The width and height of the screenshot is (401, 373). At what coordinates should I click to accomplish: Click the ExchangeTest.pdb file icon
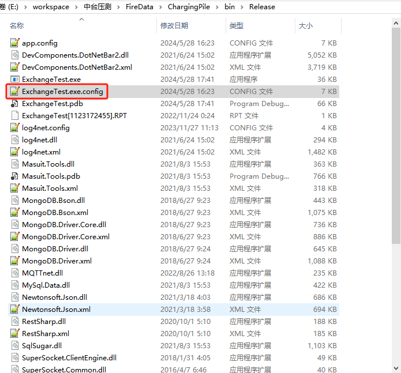15,103
